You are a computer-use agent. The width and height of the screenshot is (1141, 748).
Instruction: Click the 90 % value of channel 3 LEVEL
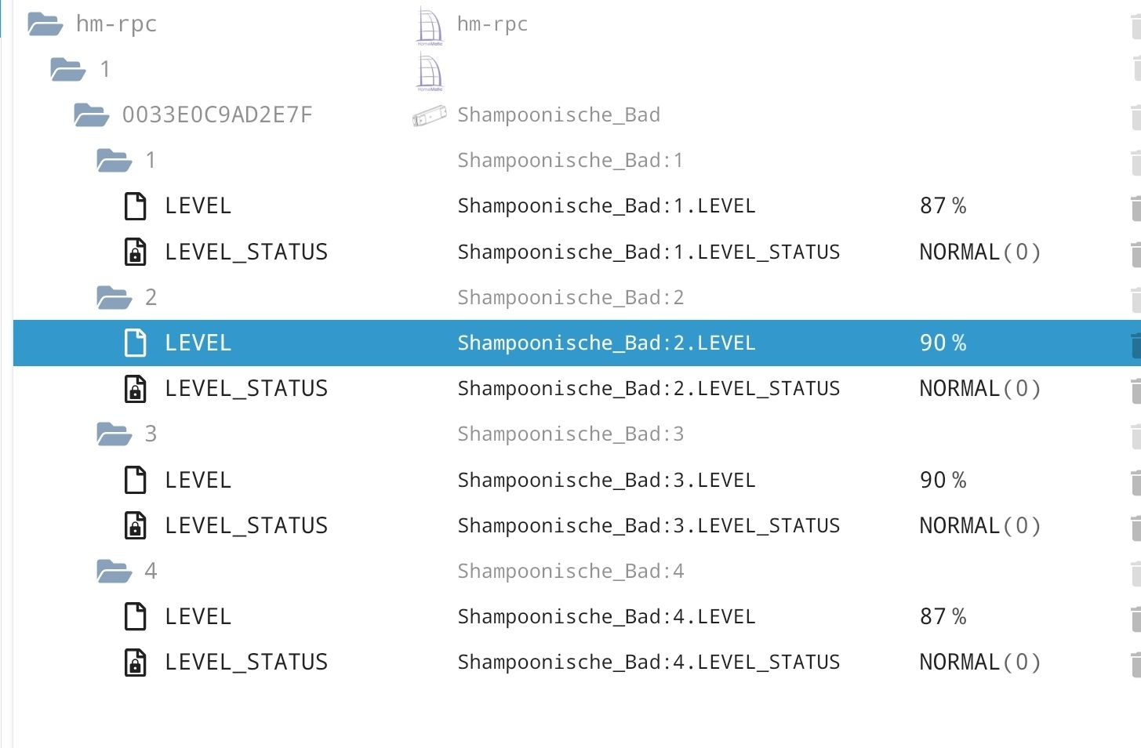[x=943, y=480]
